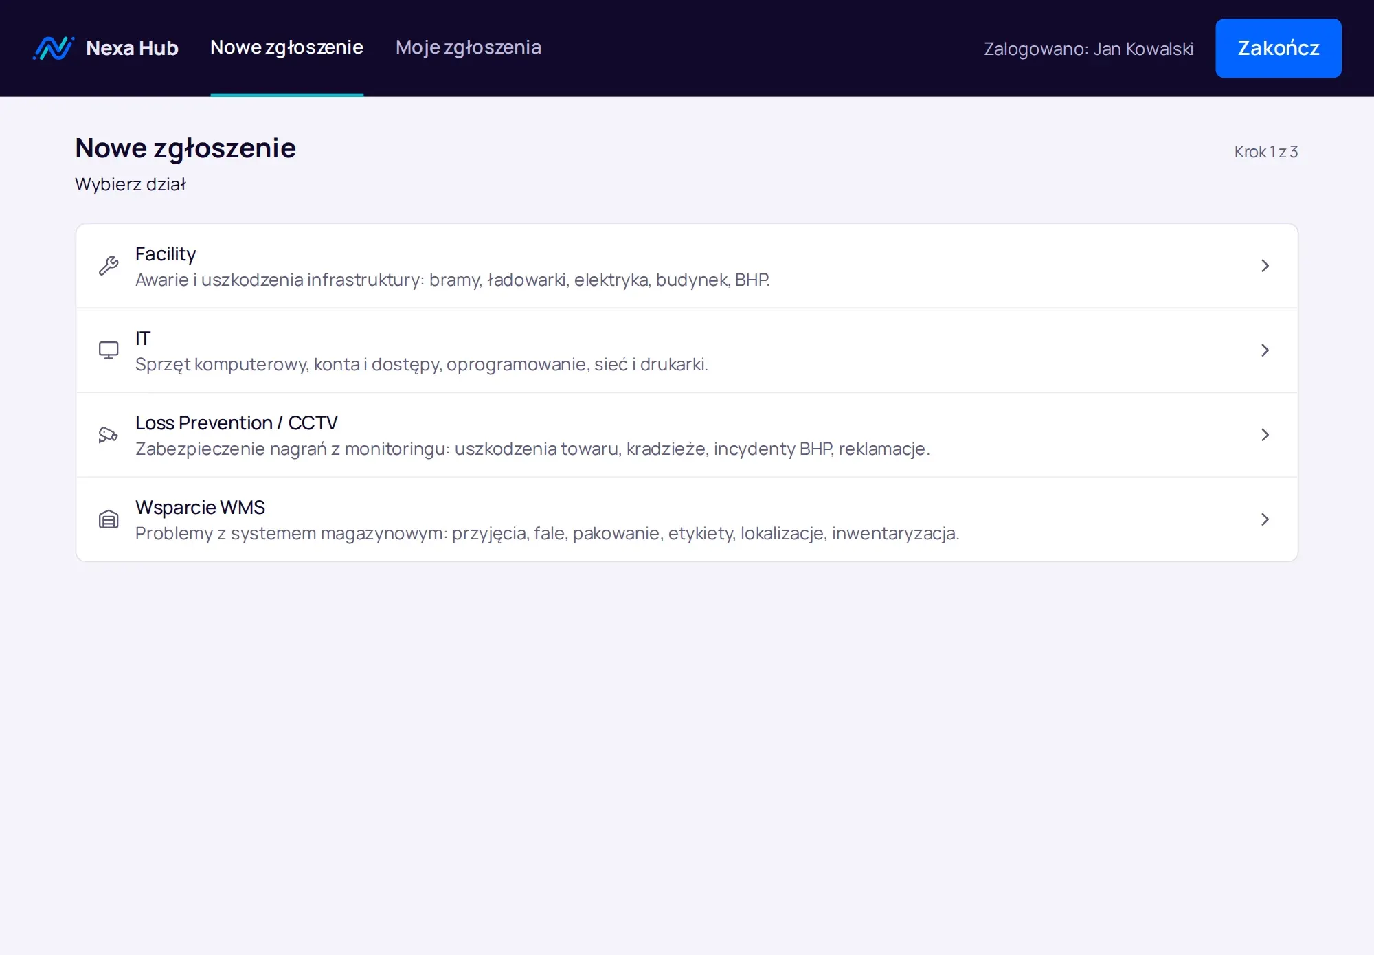
Task: Open Wsparcie WMS via its right chevron
Action: [1265, 519]
